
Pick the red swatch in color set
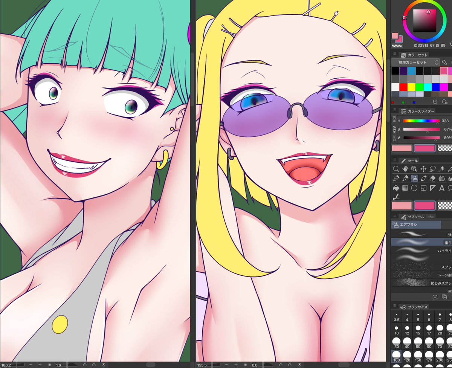(403, 87)
